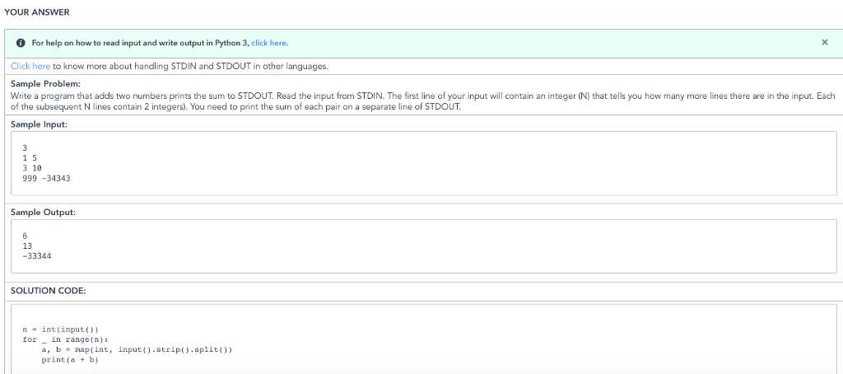Click inside the solution code box
The image size is (843, 374).
pyautogui.click(x=424, y=339)
